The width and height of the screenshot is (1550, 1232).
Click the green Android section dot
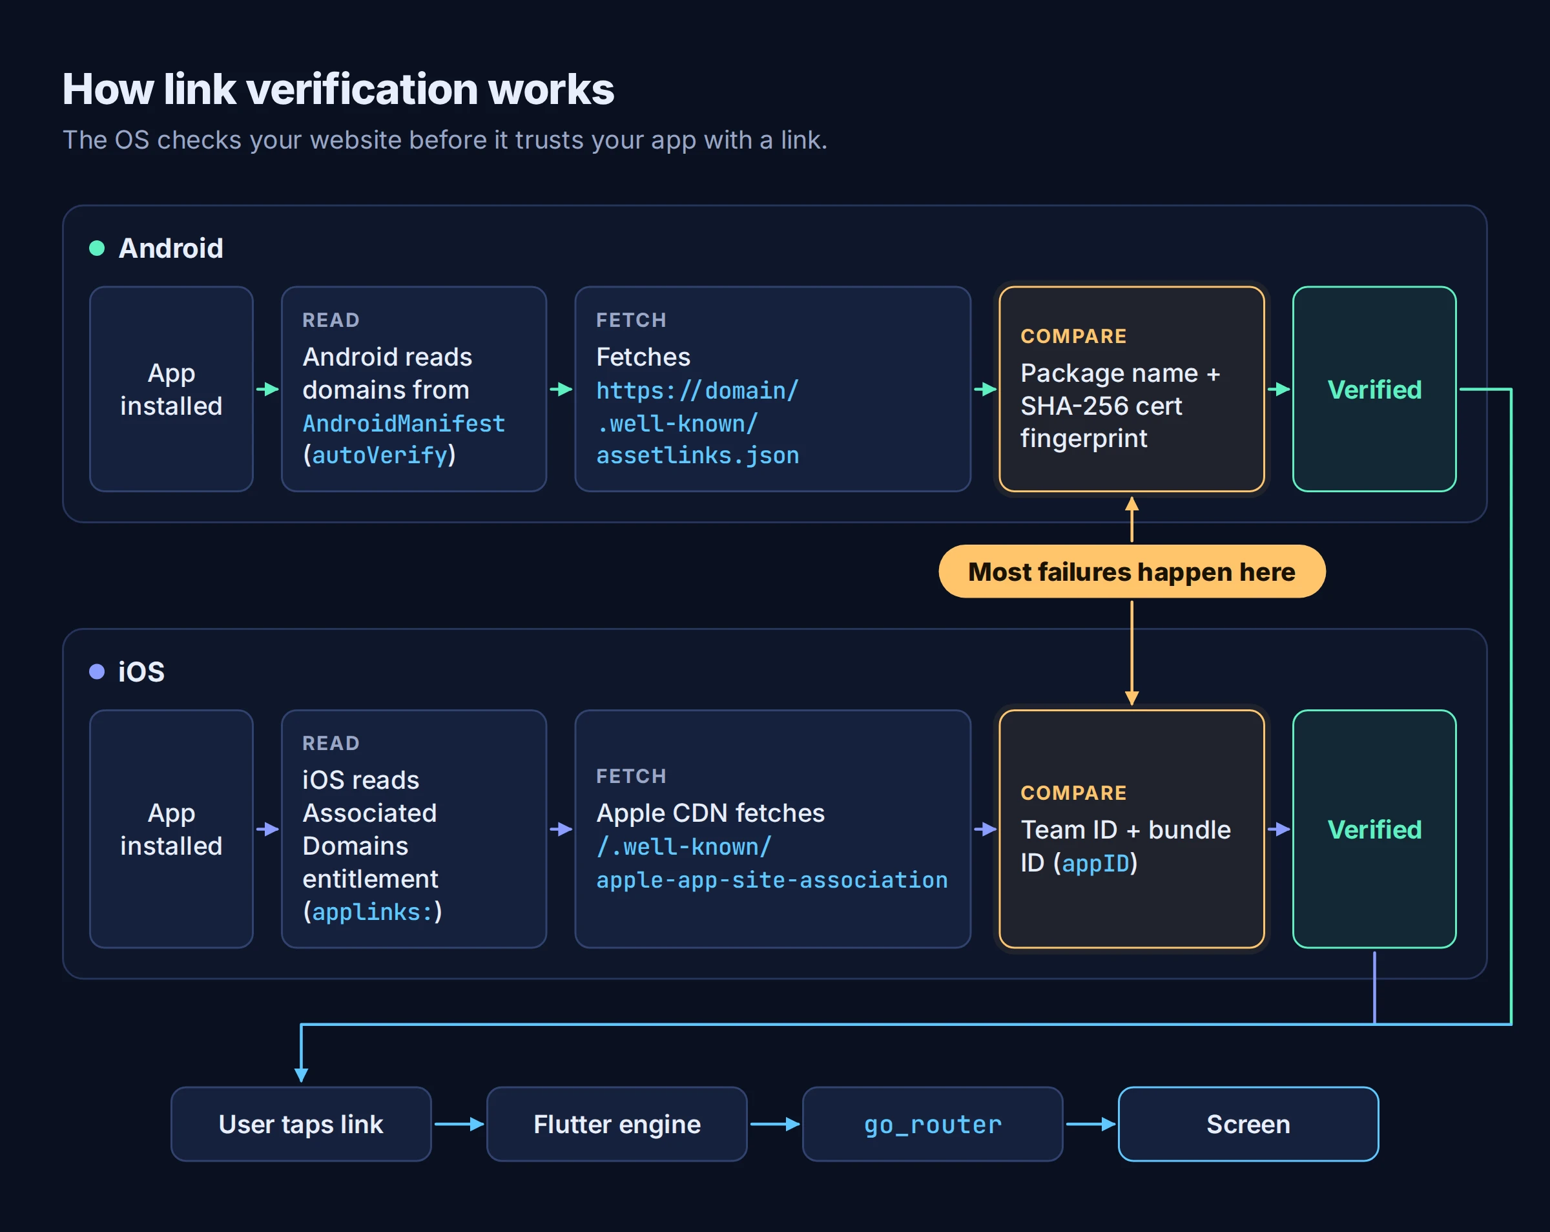pyautogui.click(x=97, y=248)
